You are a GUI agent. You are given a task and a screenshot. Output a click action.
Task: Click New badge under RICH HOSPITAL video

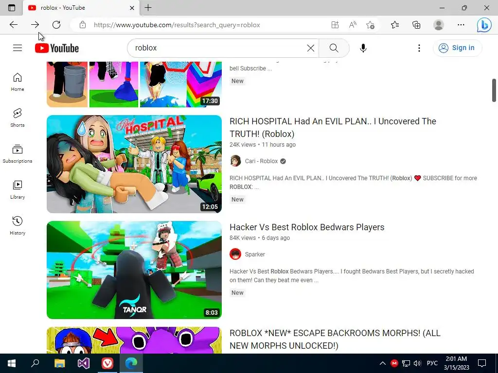click(237, 200)
